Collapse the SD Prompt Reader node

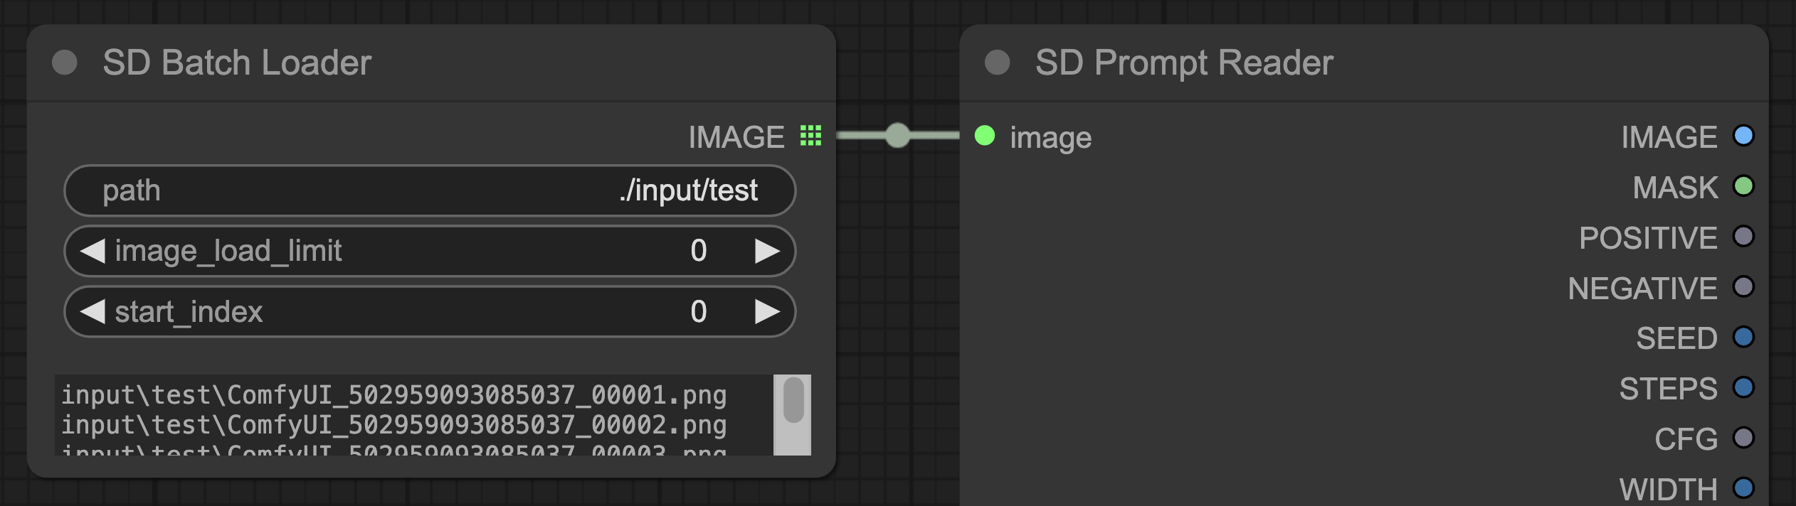997,63
